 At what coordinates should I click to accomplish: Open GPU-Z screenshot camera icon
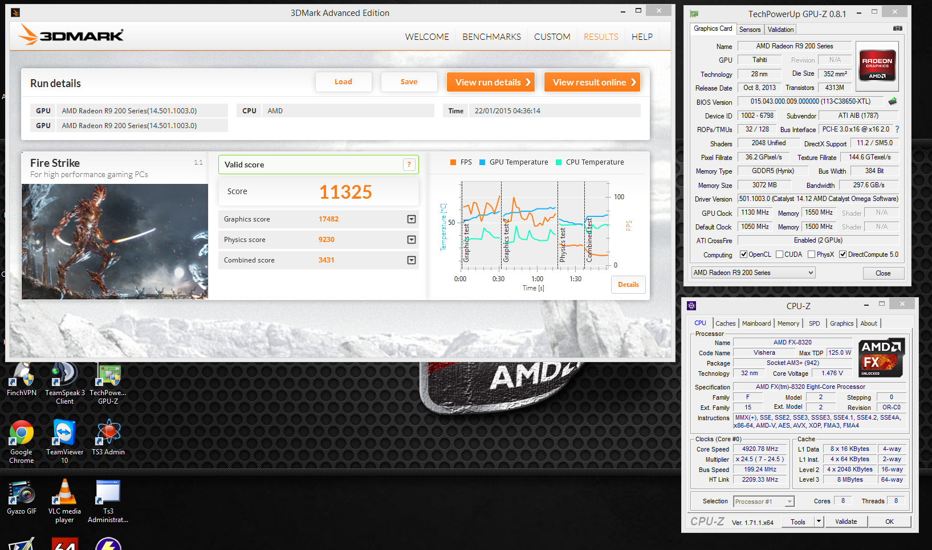pos(898,28)
